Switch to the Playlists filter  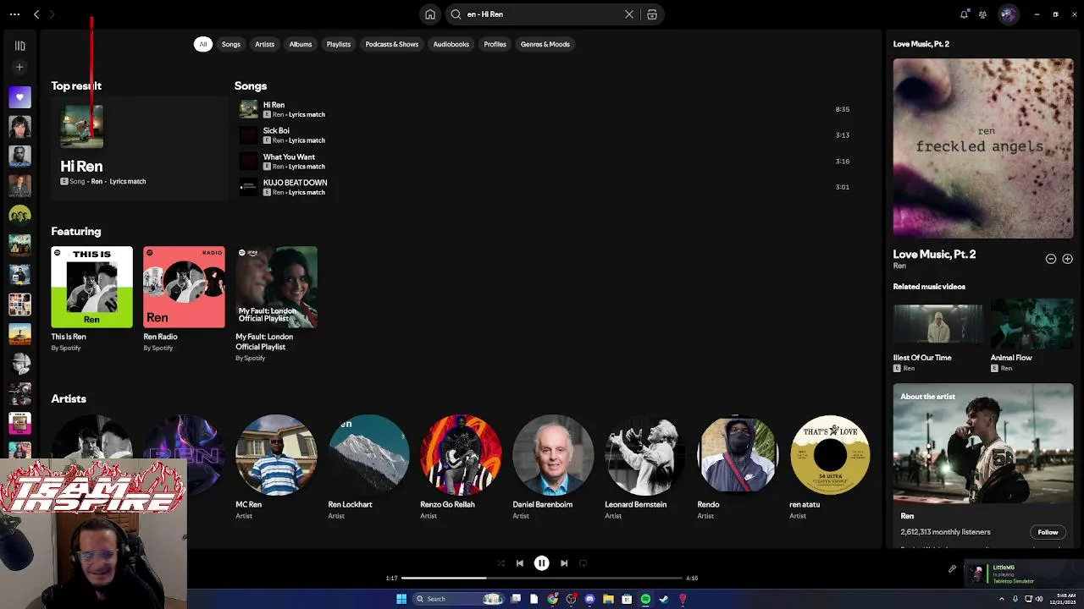[x=339, y=44]
